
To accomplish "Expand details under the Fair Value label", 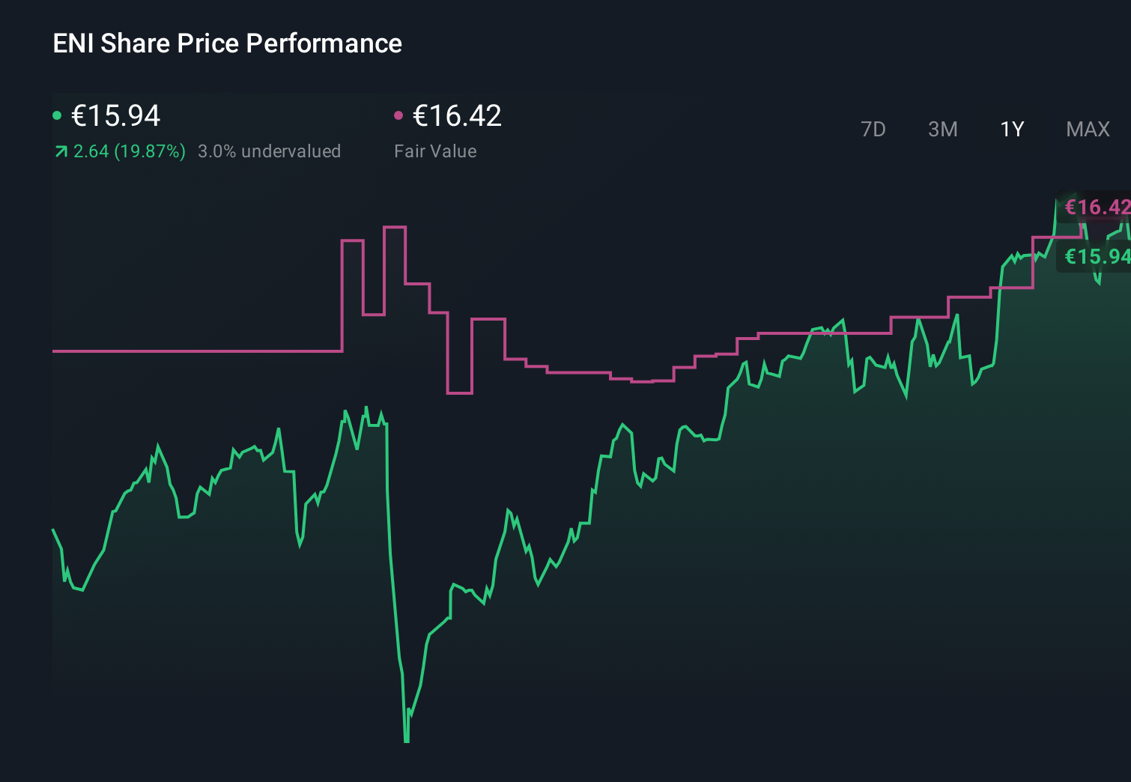I will coord(435,151).
